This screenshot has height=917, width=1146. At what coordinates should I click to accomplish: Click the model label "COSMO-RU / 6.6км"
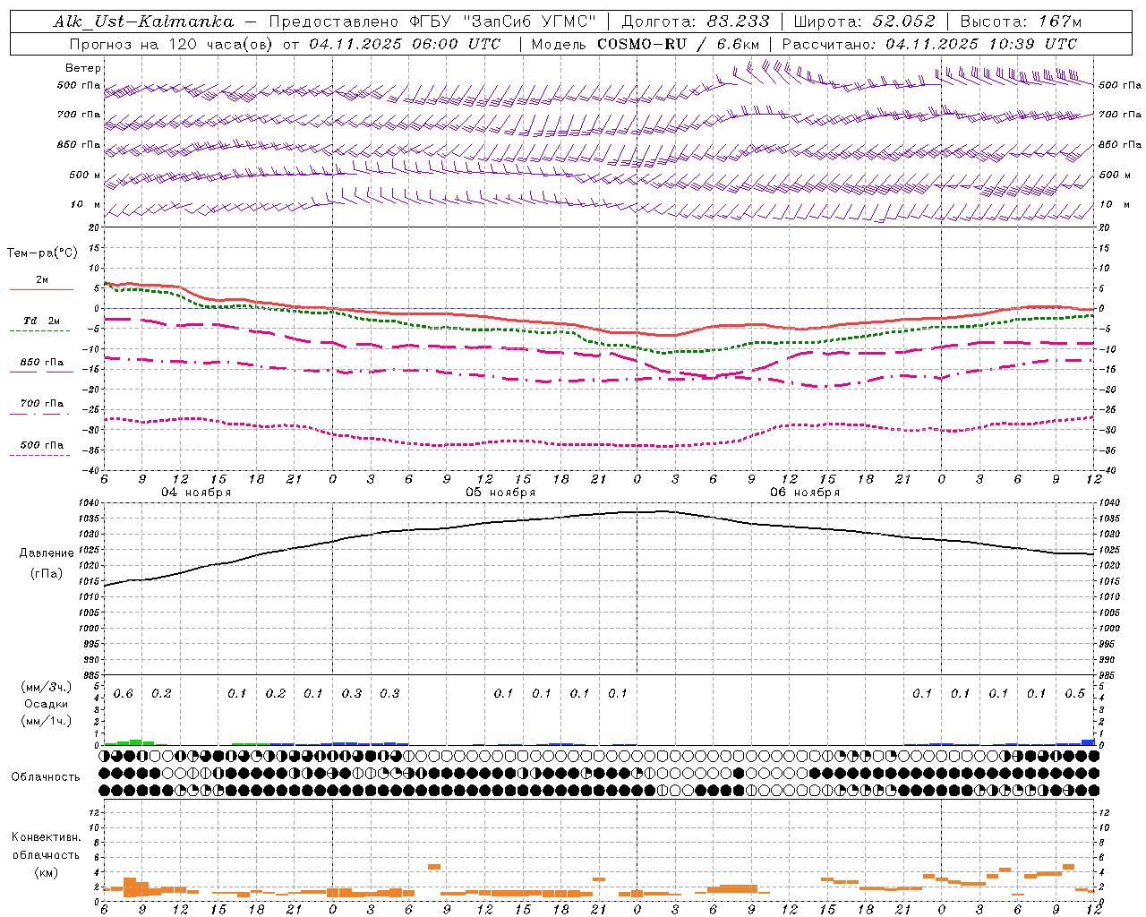(x=679, y=44)
